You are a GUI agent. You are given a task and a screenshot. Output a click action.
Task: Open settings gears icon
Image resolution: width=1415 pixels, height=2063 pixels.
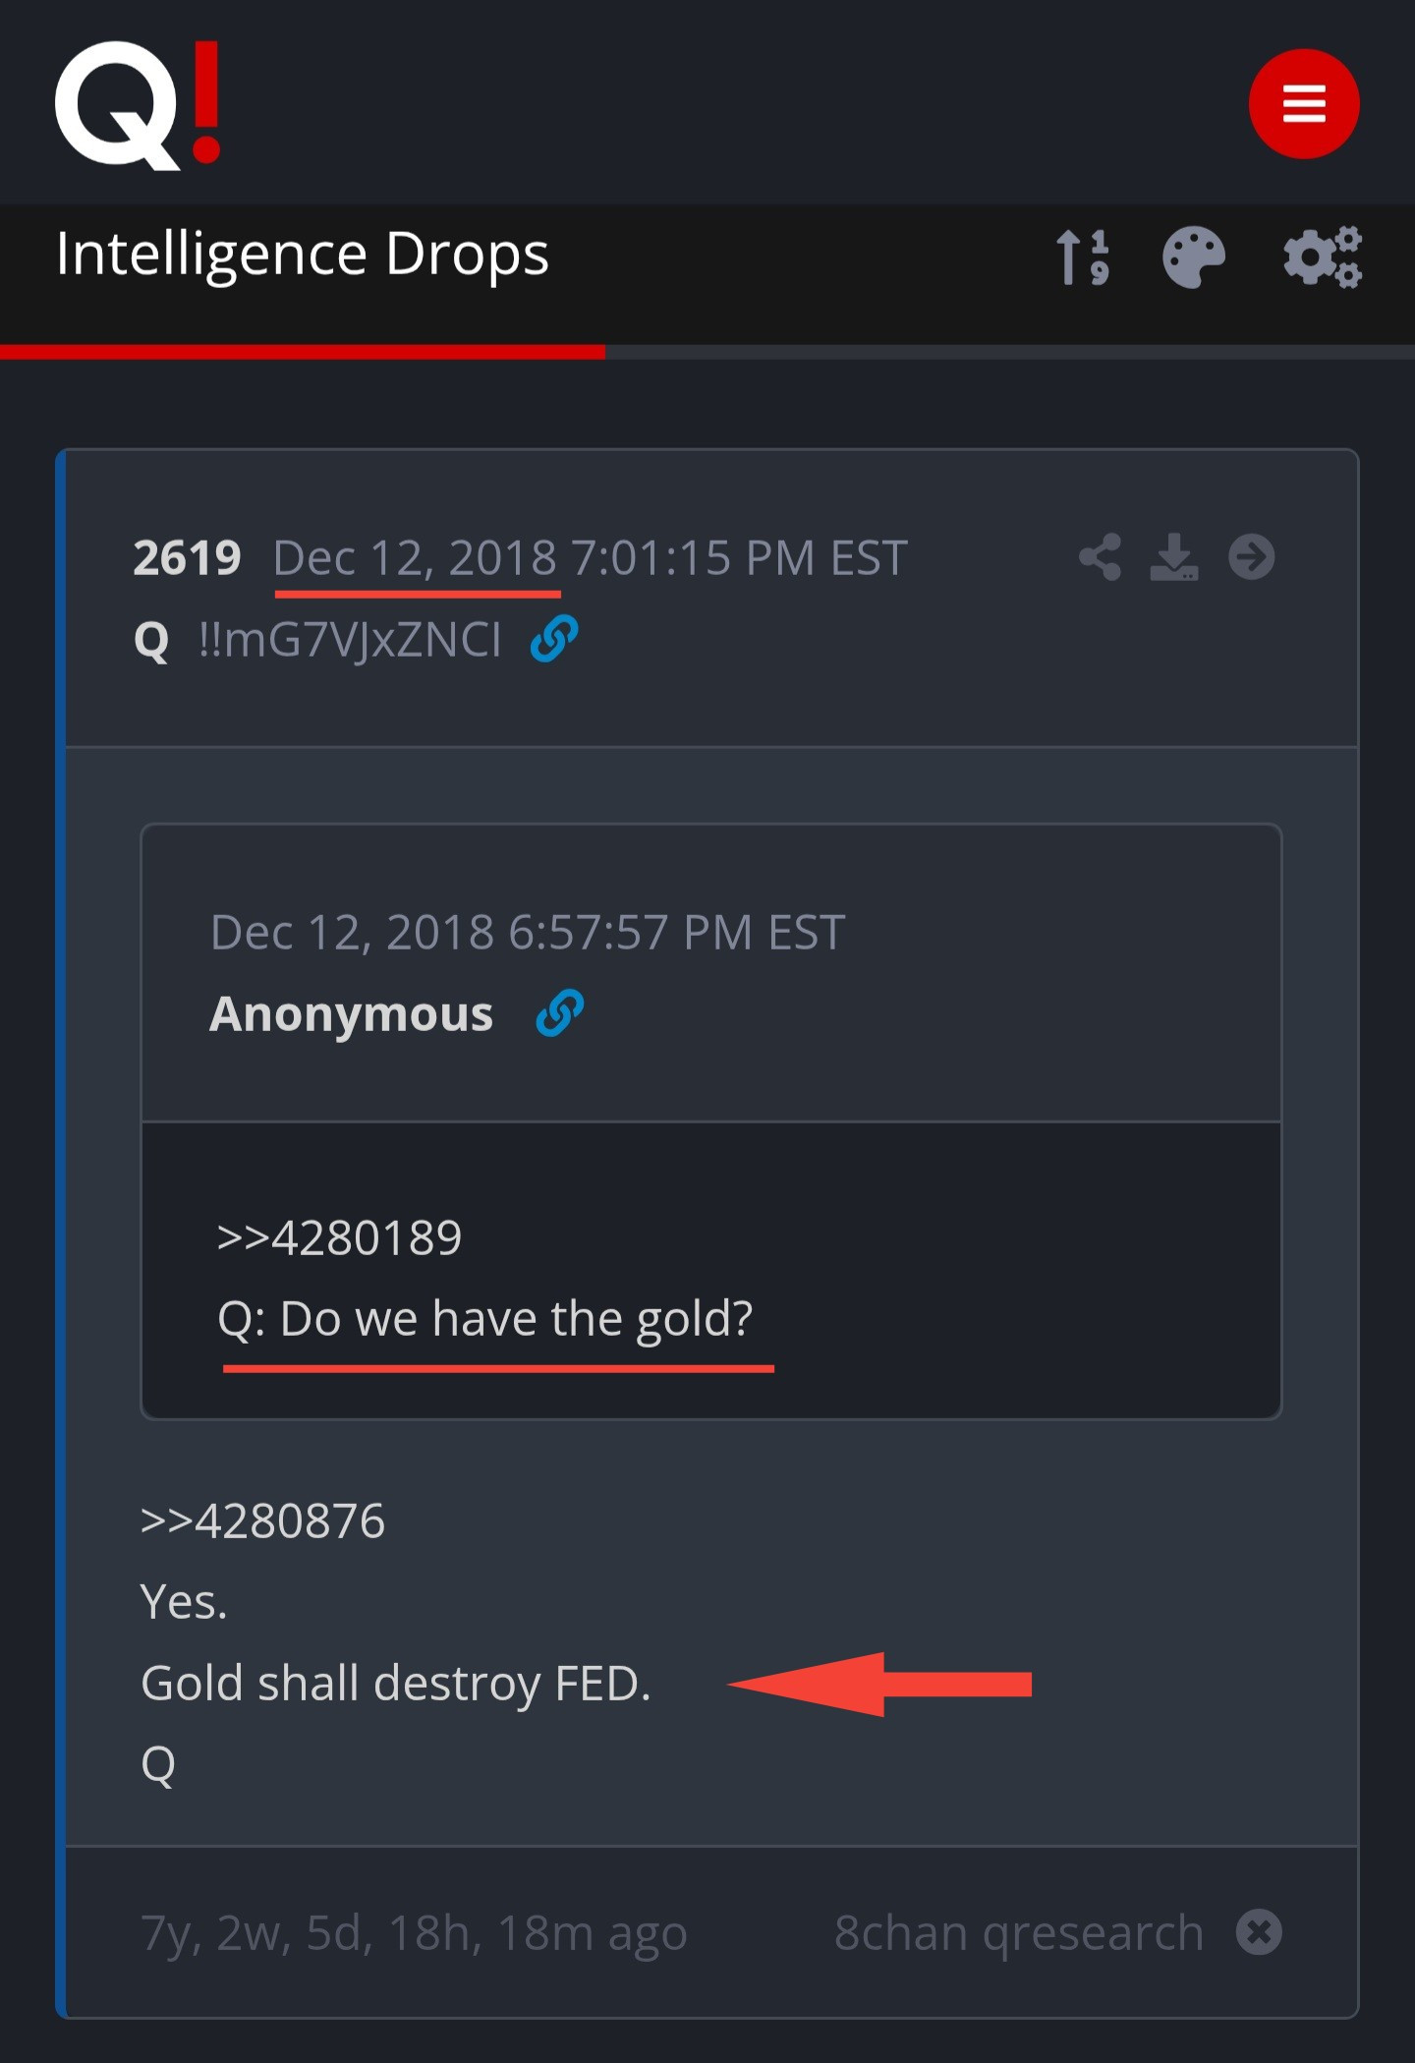coord(1323,258)
